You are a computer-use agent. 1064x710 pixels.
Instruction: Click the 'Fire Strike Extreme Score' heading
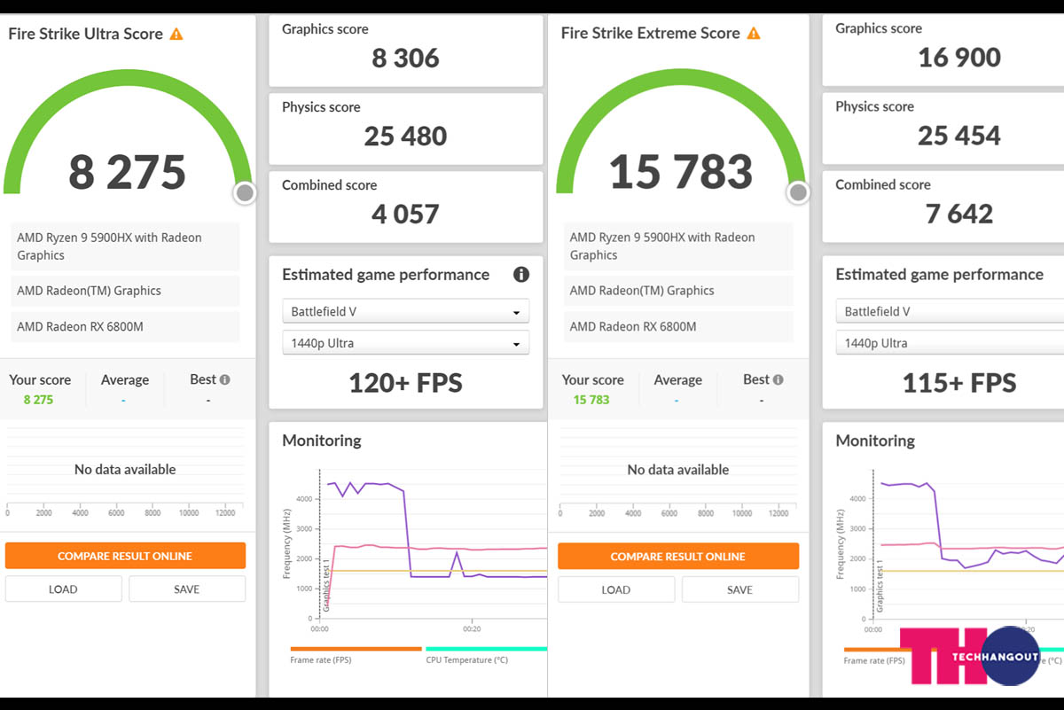pos(651,34)
